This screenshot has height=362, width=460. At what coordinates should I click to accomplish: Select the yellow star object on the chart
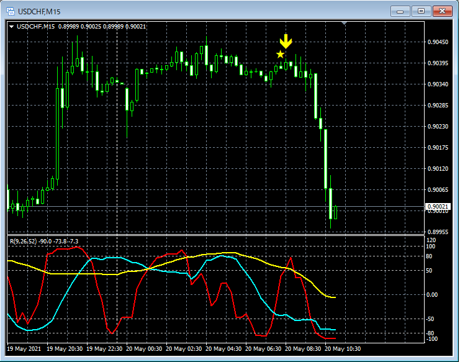pyautogui.click(x=281, y=54)
